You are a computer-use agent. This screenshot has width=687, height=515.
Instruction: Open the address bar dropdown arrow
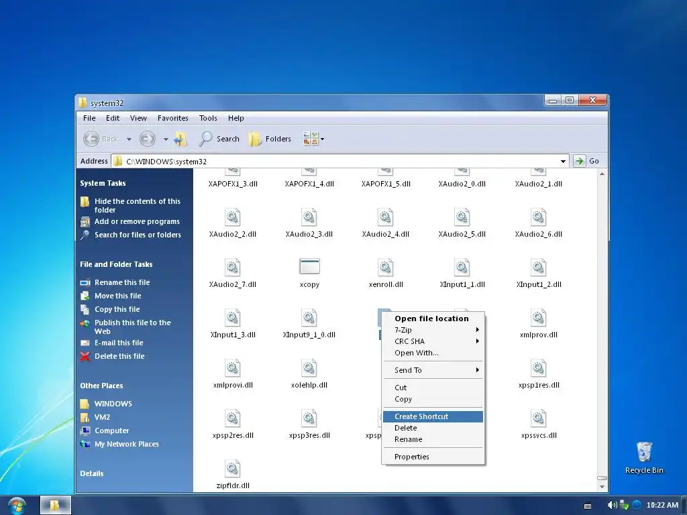tap(563, 161)
